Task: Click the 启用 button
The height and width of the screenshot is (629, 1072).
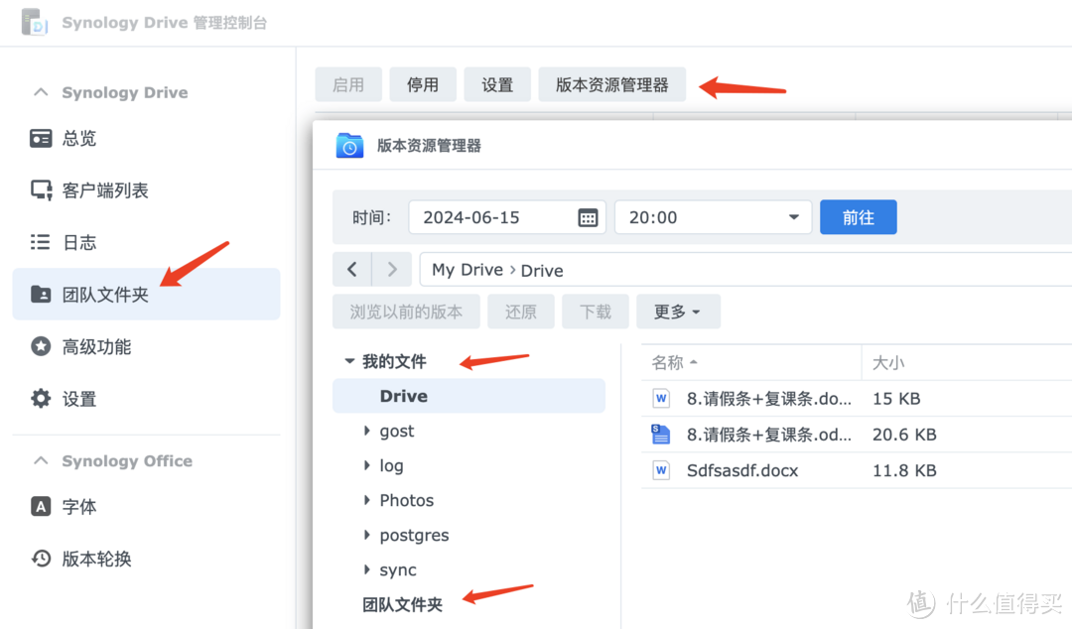Action: (x=348, y=84)
